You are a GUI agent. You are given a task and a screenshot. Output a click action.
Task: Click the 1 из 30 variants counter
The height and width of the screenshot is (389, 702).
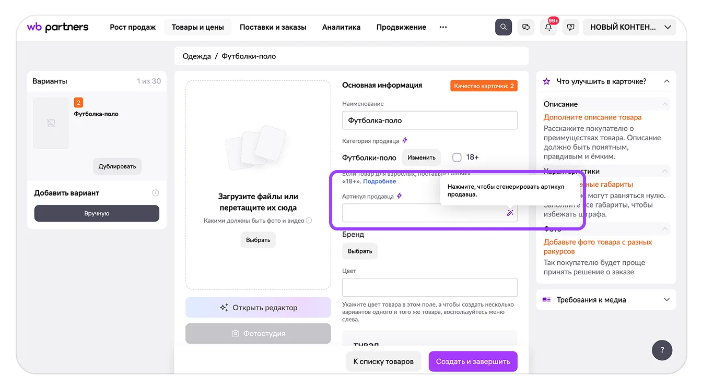[149, 81]
